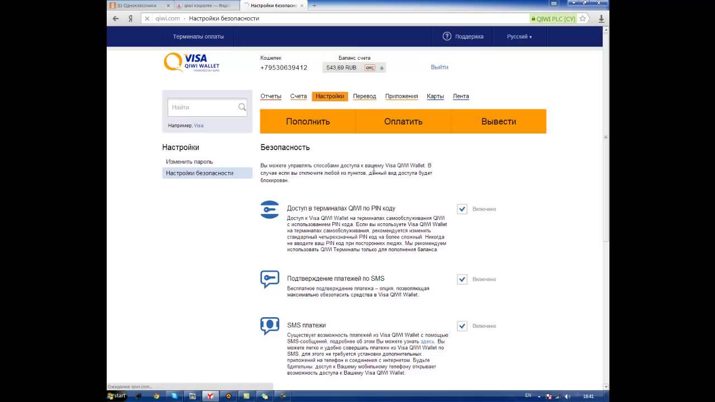Click the Выйти logout link
The image size is (715, 402).
point(440,67)
